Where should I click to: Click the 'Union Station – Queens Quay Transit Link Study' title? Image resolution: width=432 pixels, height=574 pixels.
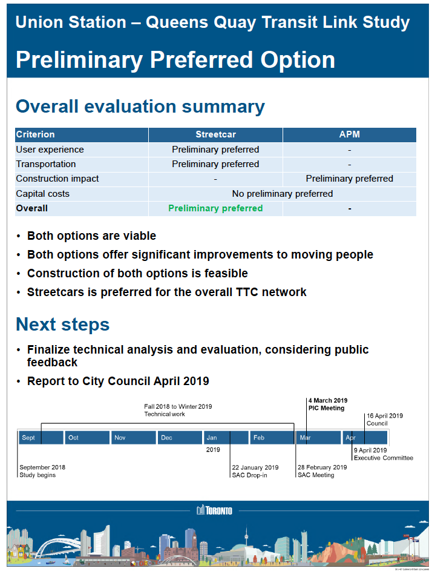point(212,22)
